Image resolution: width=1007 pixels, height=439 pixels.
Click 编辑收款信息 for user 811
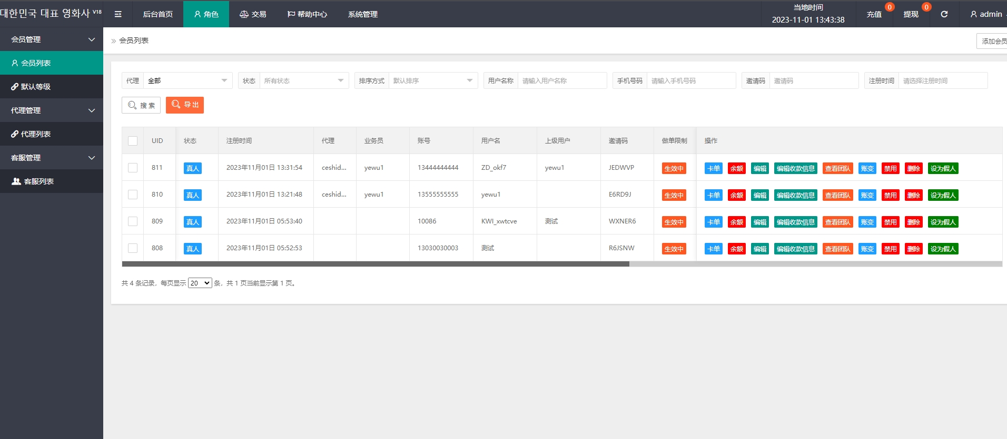(795, 168)
